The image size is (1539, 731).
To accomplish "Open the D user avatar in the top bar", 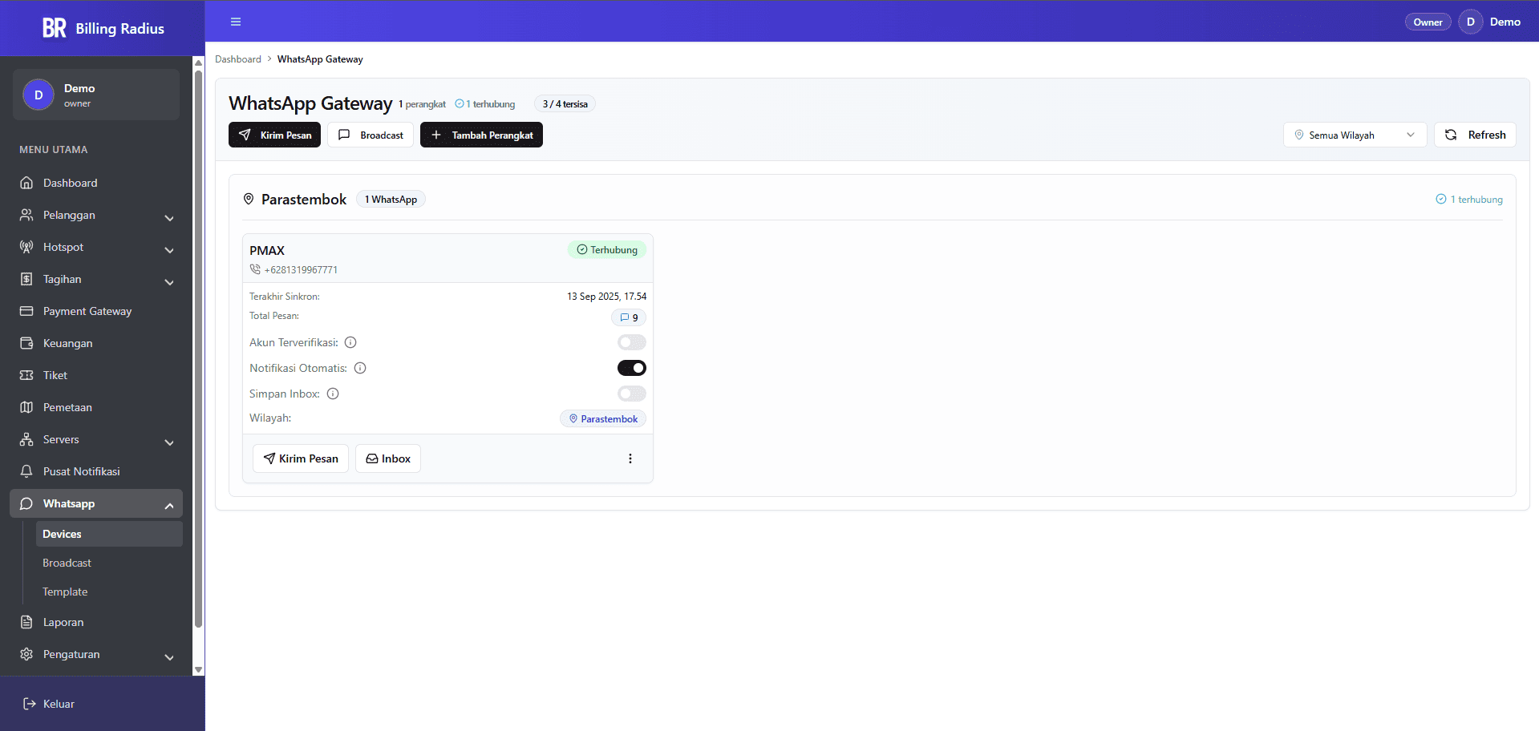I will pyautogui.click(x=1470, y=22).
